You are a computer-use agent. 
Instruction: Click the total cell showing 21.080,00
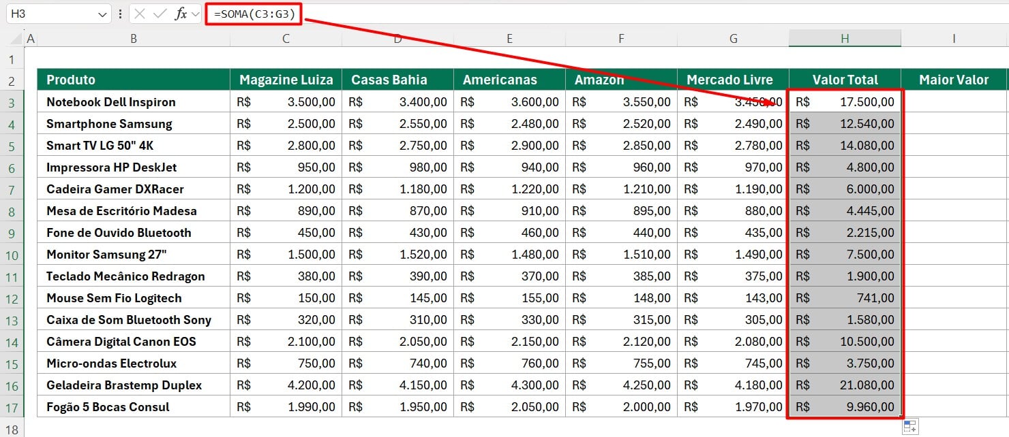(x=845, y=385)
